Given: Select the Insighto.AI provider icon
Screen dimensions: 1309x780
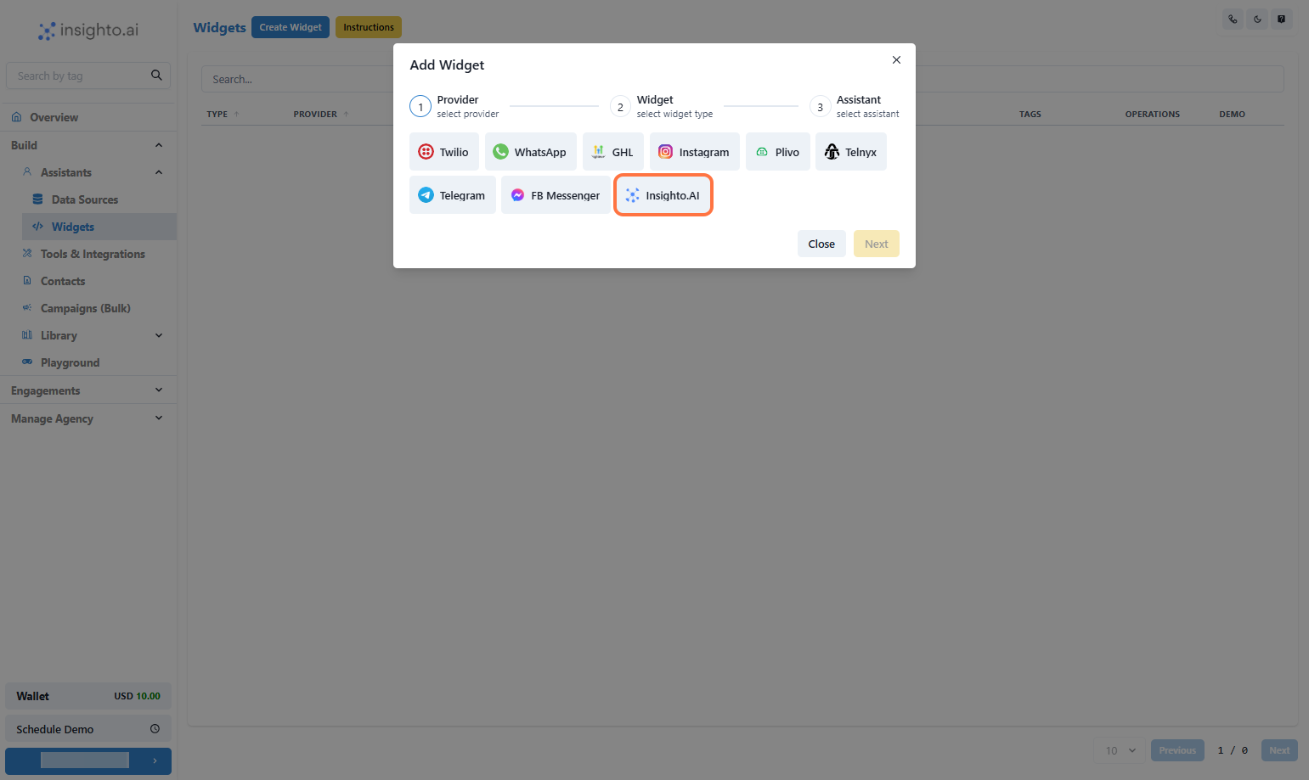Looking at the screenshot, I should tap(633, 195).
